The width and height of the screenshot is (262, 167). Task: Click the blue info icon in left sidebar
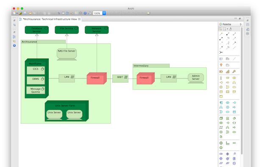(14, 45)
